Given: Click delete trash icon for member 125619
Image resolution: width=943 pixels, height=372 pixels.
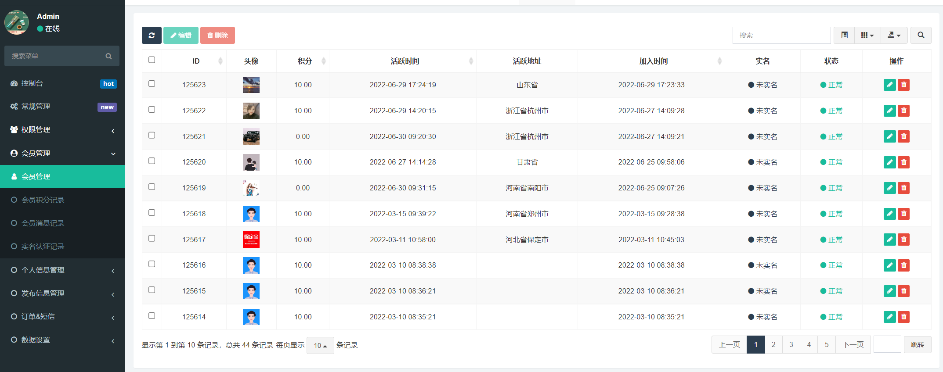Looking at the screenshot, I should (903, 188).
